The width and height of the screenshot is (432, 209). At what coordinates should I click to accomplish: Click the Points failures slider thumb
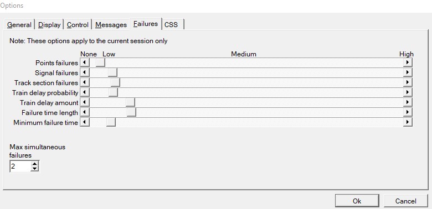[x=100, y=62]
